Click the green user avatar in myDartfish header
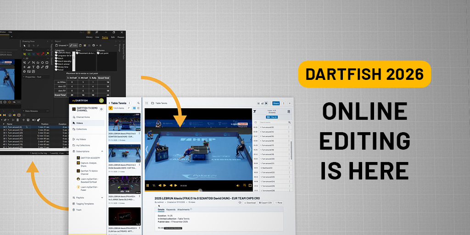Viewport: 470px width, 235px height. tap(101, 101)
